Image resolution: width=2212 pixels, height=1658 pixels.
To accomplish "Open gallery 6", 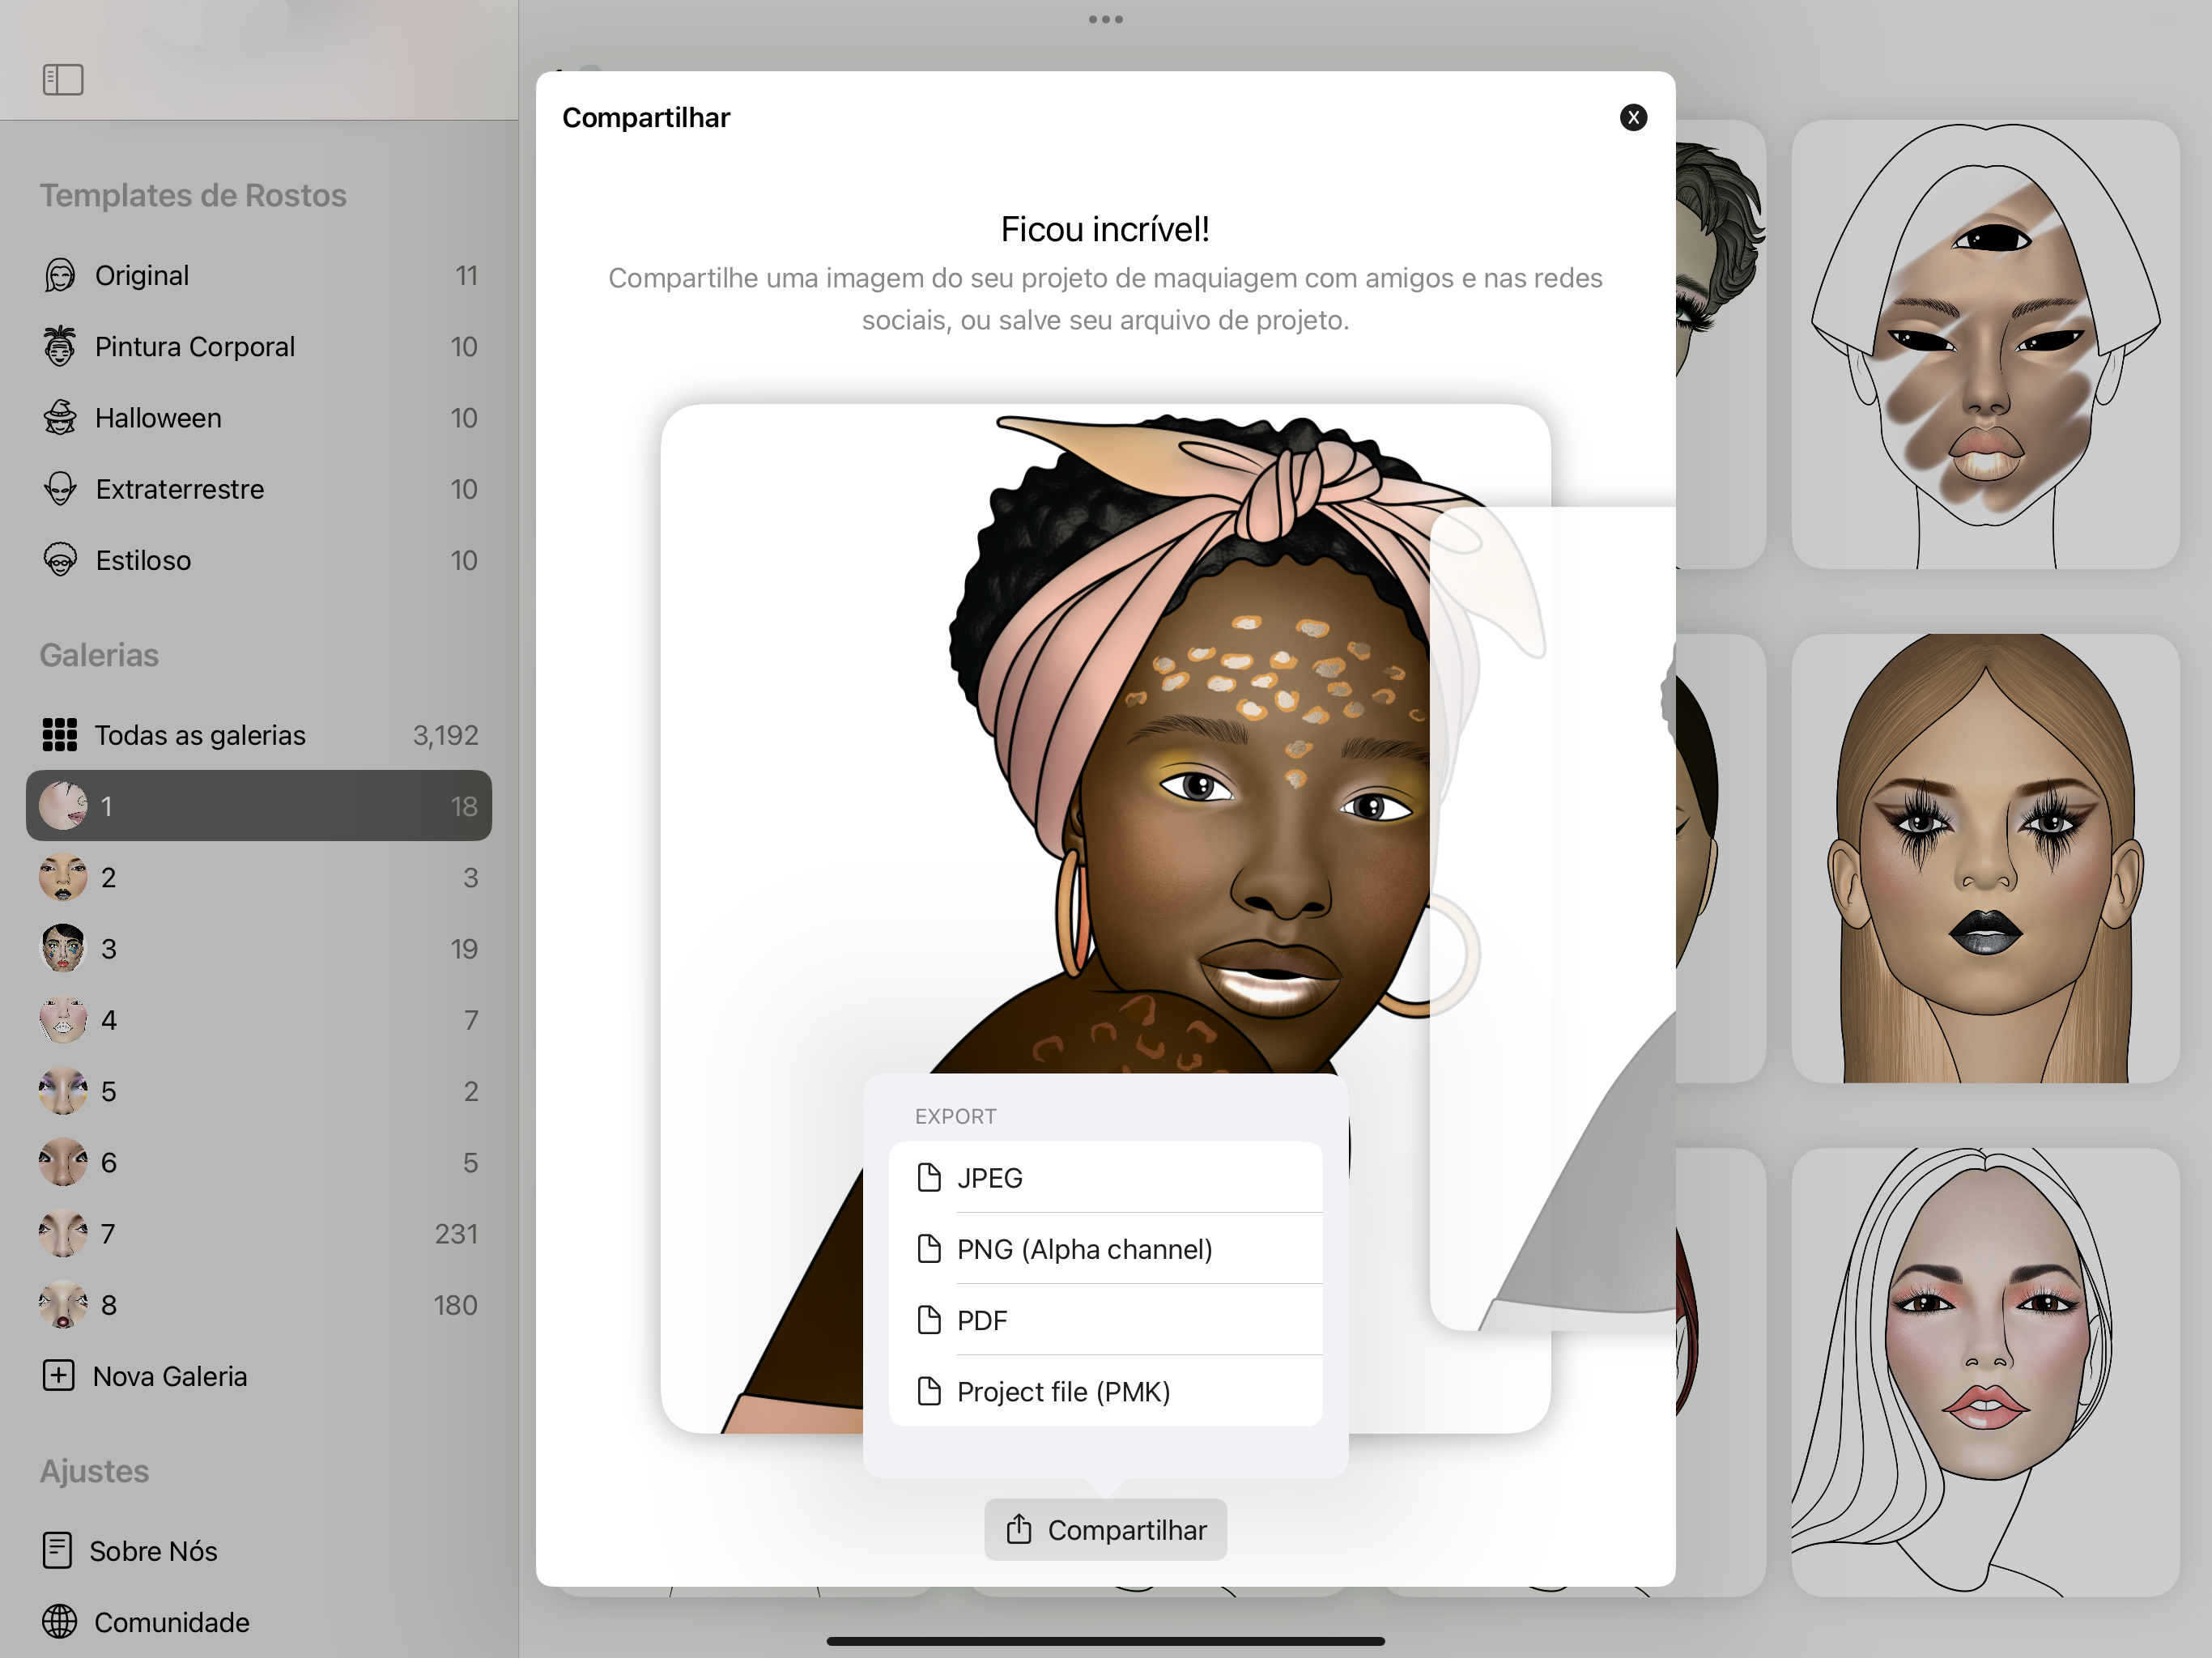I will point(259,1162).
